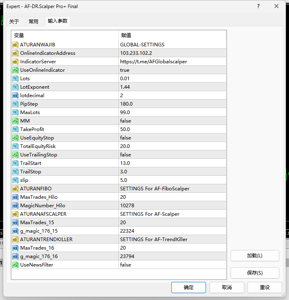Select the UseNewsFilter value false

pos(125,265)
